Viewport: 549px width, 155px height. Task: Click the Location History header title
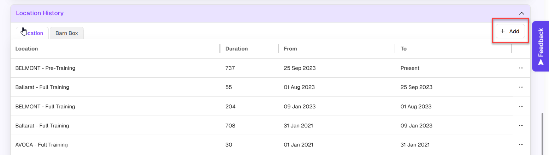point(40,13)
